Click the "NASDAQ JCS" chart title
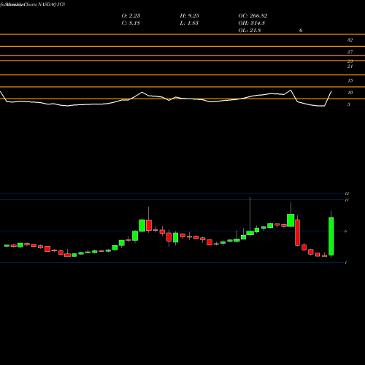Viewport: 365px width, 365px height. pyautogui.click(x=52, y=4)
